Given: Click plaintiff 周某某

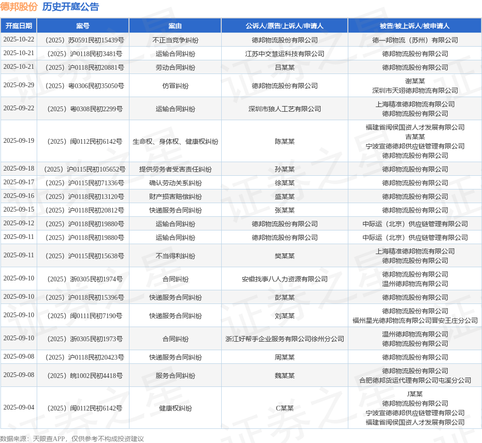Looking at the screenshot, I should 285,357.
